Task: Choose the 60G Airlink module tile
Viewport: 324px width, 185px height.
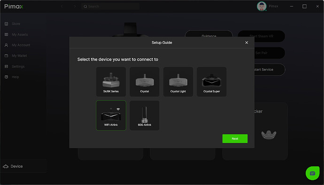Action: pos(145,116)
